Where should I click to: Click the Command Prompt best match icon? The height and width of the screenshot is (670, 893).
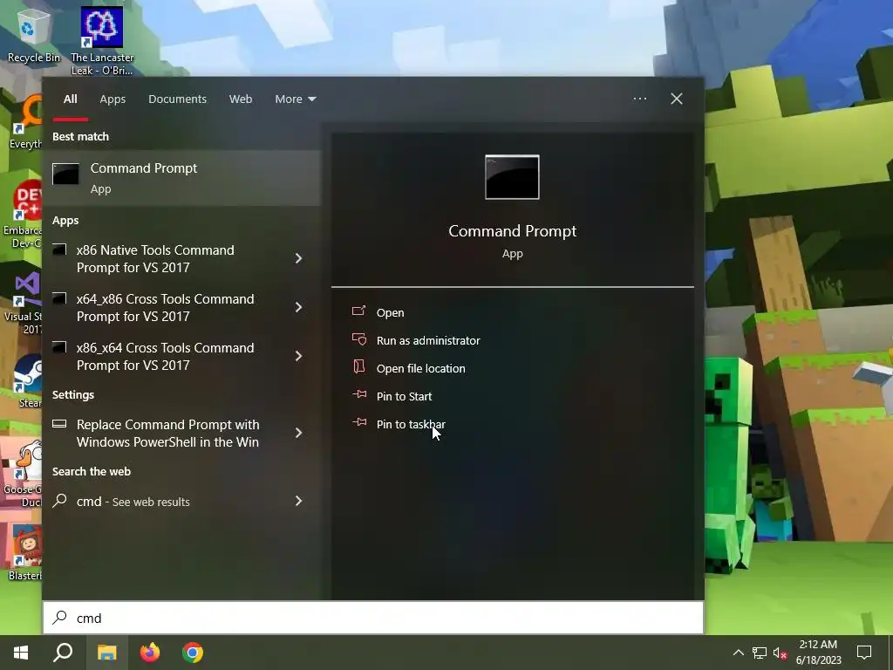tap(66, 174)
